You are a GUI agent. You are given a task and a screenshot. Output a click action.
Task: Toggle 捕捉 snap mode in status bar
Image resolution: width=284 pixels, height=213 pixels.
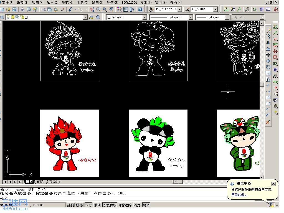[70, 205]
